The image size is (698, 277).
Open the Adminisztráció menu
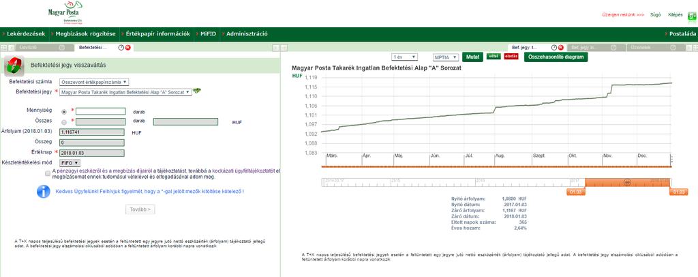247,34
